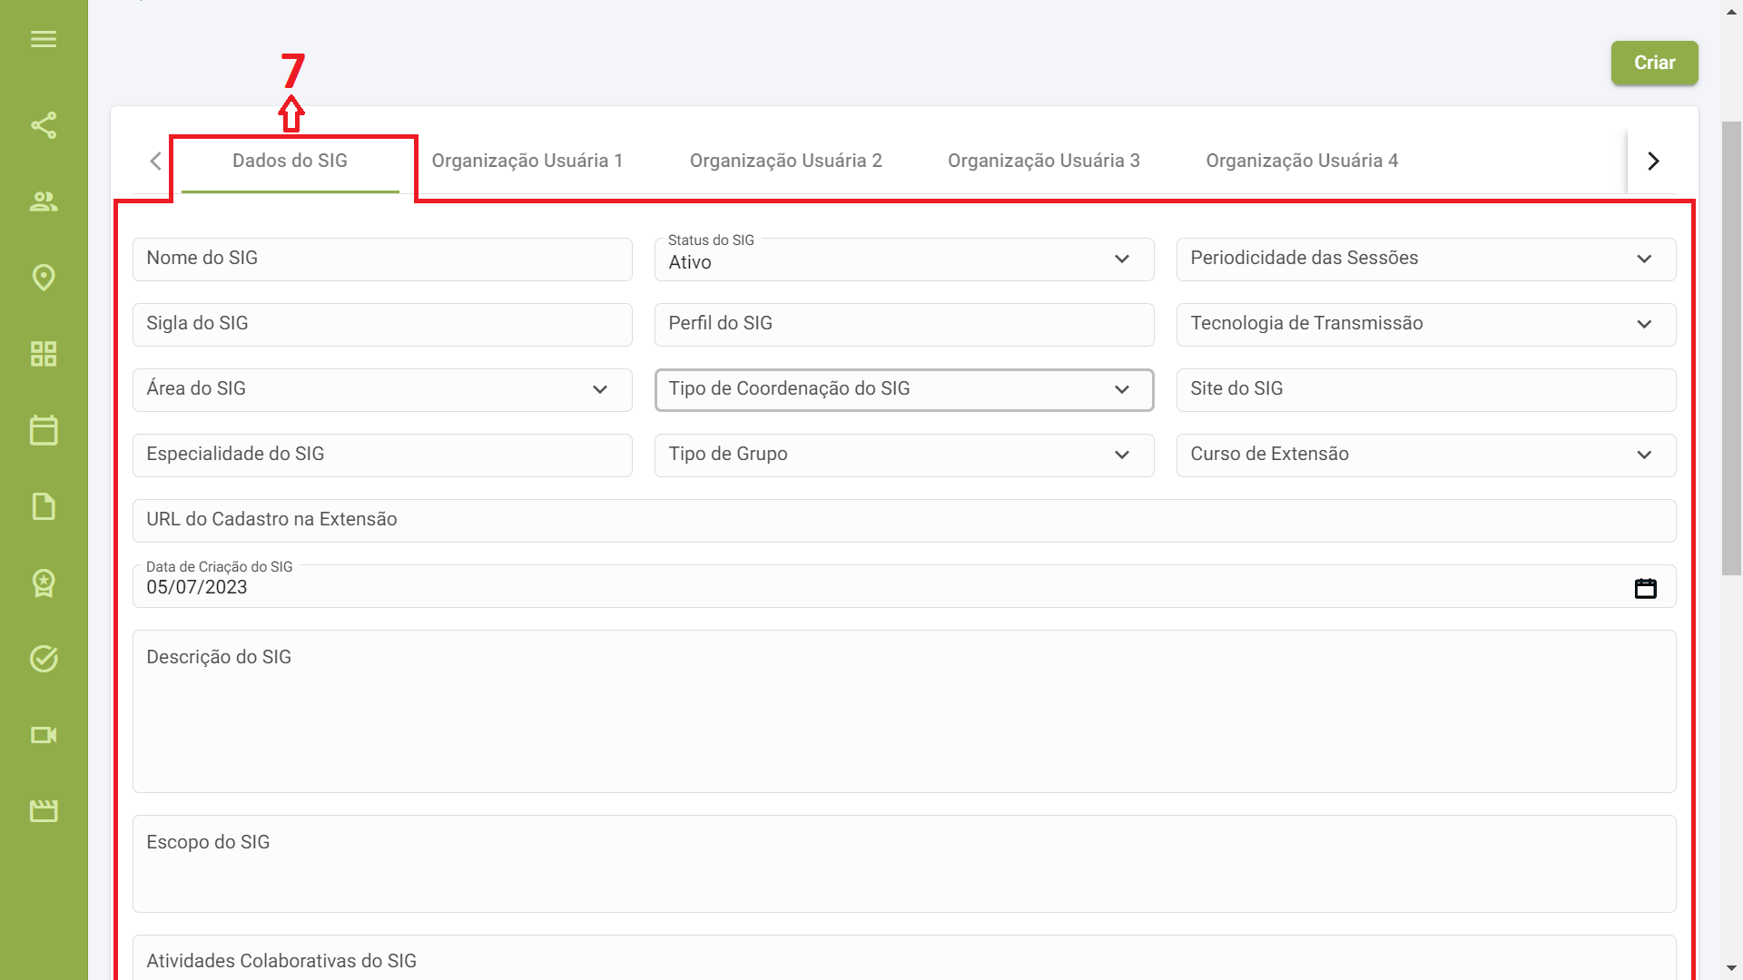Click the Nome do SIG field

pos(381,260)
